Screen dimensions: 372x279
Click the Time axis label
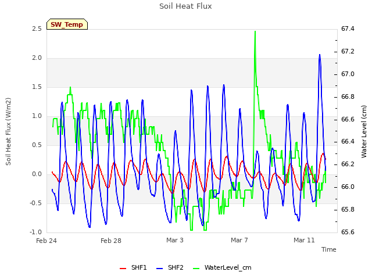329,249
